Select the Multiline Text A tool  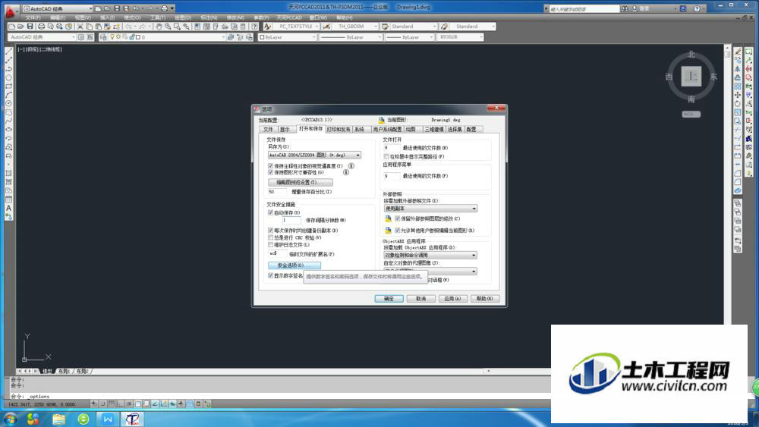[x=8, y=209]
